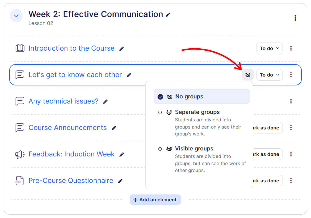The width and height of the screenshot is (311, 218).
Task: Click pencil next to Let's get to know each other
Action: pyautogui.click(x=129, y=75)
